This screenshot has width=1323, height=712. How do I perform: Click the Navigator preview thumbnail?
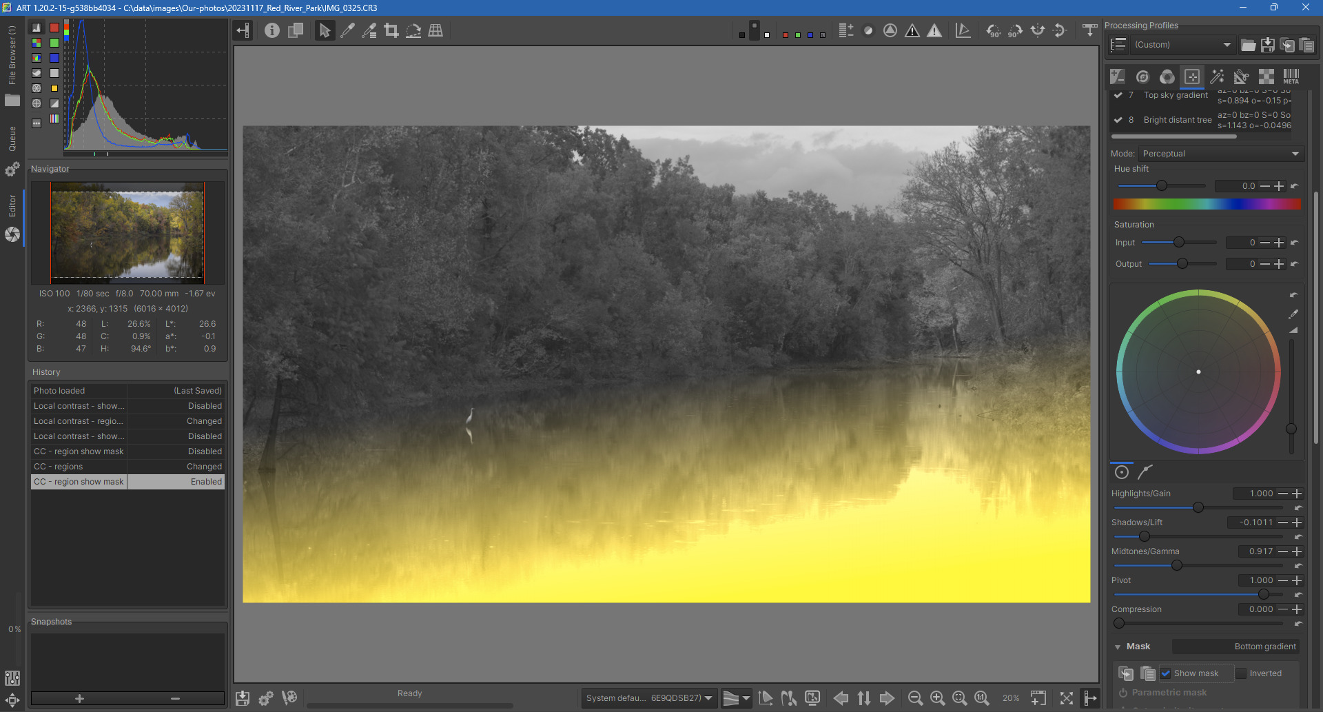(127, 233)
